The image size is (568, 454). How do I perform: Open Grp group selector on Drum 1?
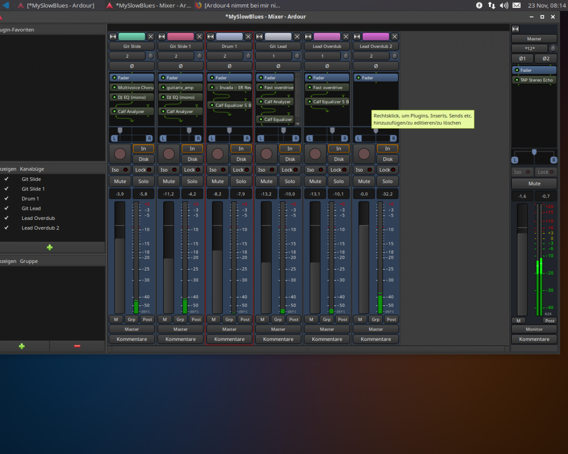click(x=229, y=319)
